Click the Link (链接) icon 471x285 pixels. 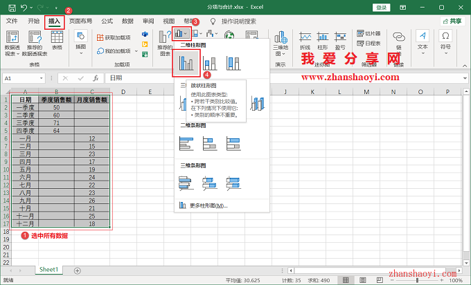point(399,37)
